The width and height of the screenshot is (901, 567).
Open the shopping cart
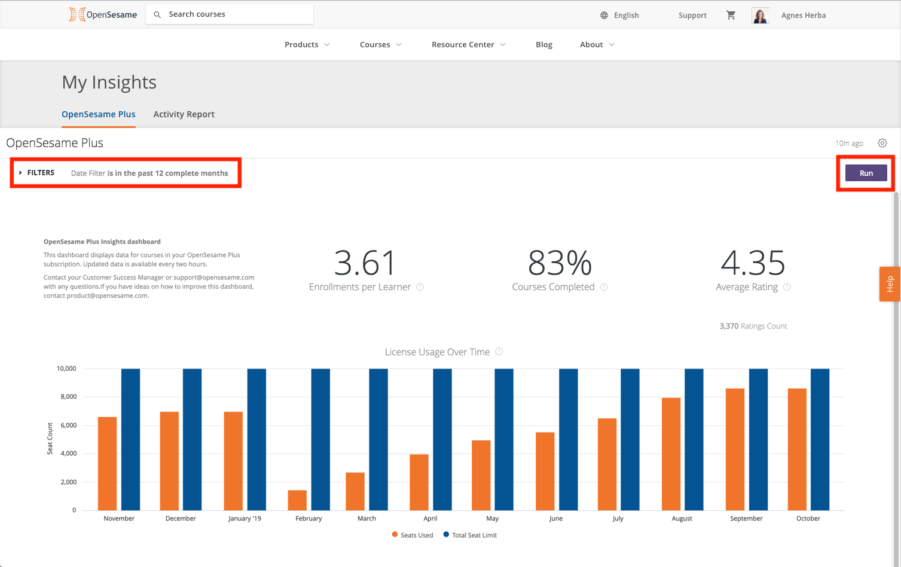731,15
